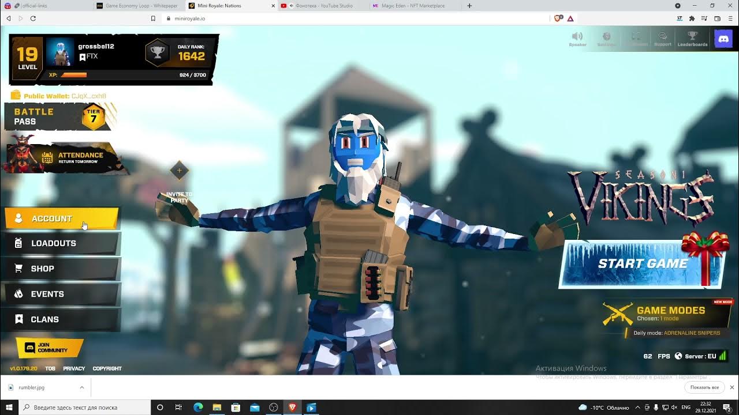Click the Windows taskbar search field
The width and height of the screenshot is (739, 415).
[84, 408]
